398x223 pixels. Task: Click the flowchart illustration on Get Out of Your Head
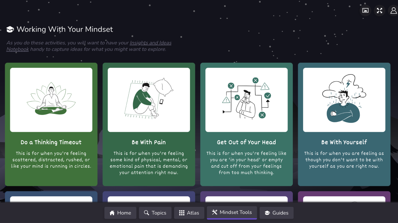246,99
